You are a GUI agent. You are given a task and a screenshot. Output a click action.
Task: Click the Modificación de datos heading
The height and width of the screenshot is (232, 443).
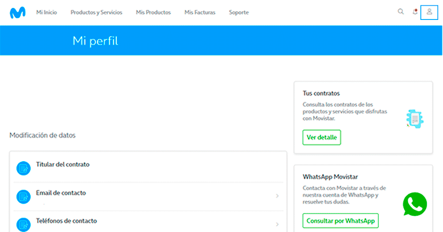coord(43,135)
